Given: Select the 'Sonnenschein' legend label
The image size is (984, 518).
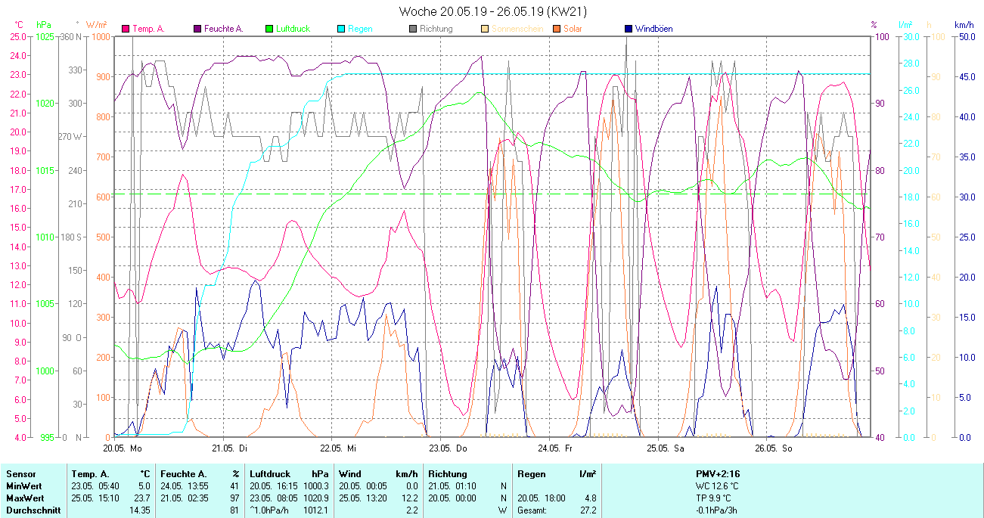Looking at the screenshot, I should click(517, 29).
